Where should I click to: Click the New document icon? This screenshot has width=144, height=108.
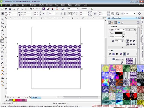[2, 9]
